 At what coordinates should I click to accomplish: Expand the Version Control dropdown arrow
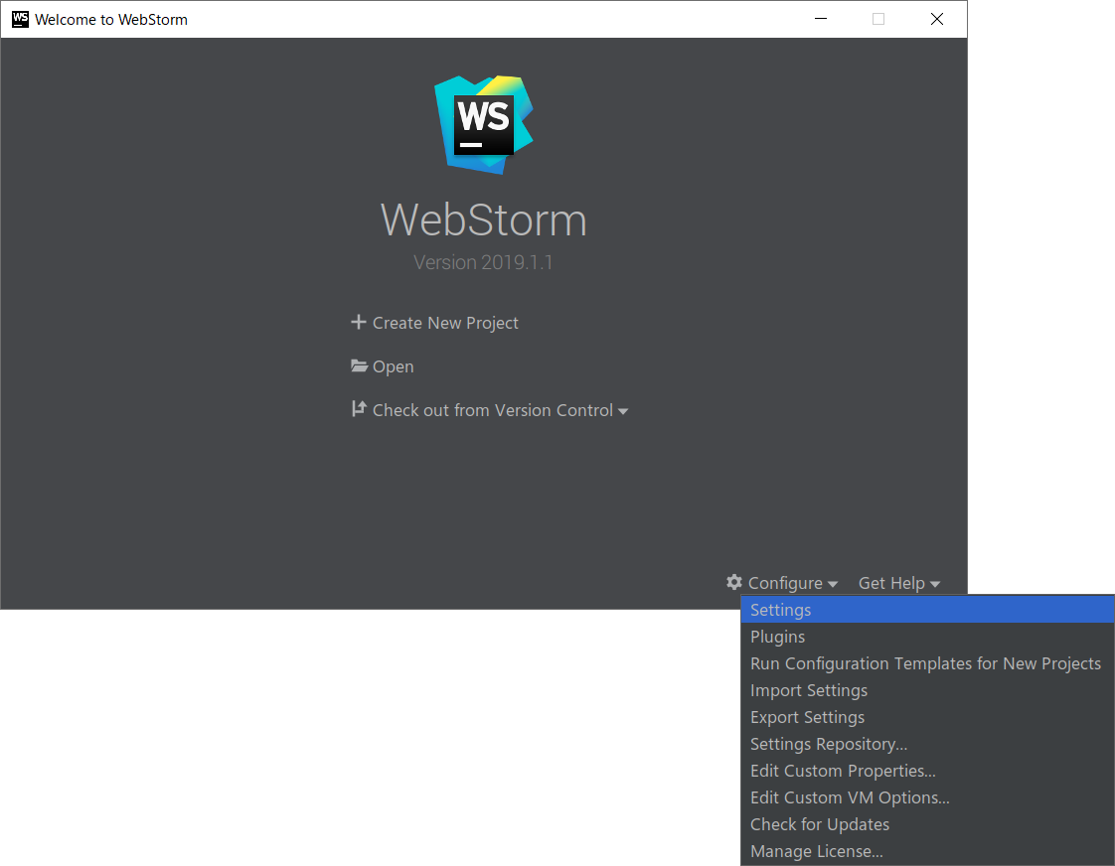623,411
